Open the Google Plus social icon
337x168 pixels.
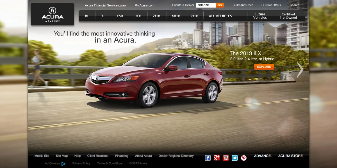[x=217, y=158]
